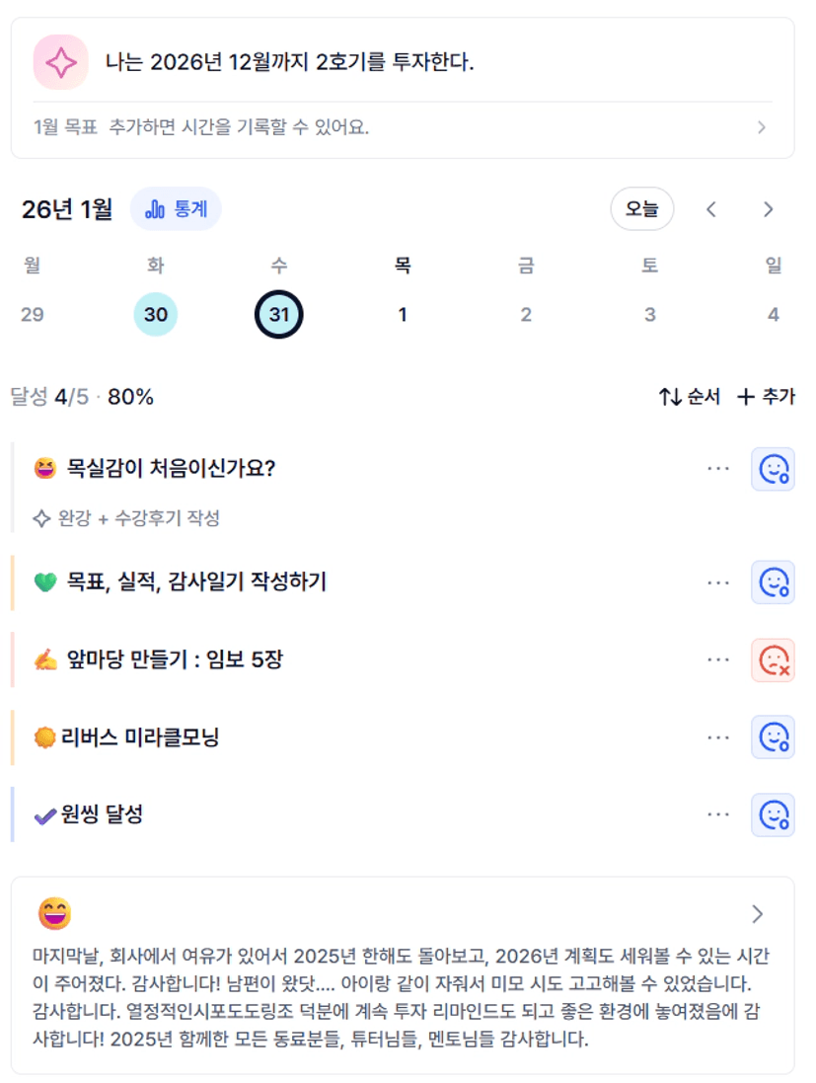Toggle completion face for 리버스 미라클모닝
816x1083 pixels.
point(773,737)
